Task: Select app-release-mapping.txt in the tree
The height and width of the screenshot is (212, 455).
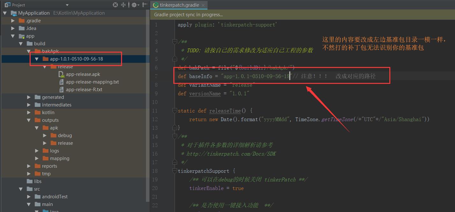Action: [x=92, y=82]
